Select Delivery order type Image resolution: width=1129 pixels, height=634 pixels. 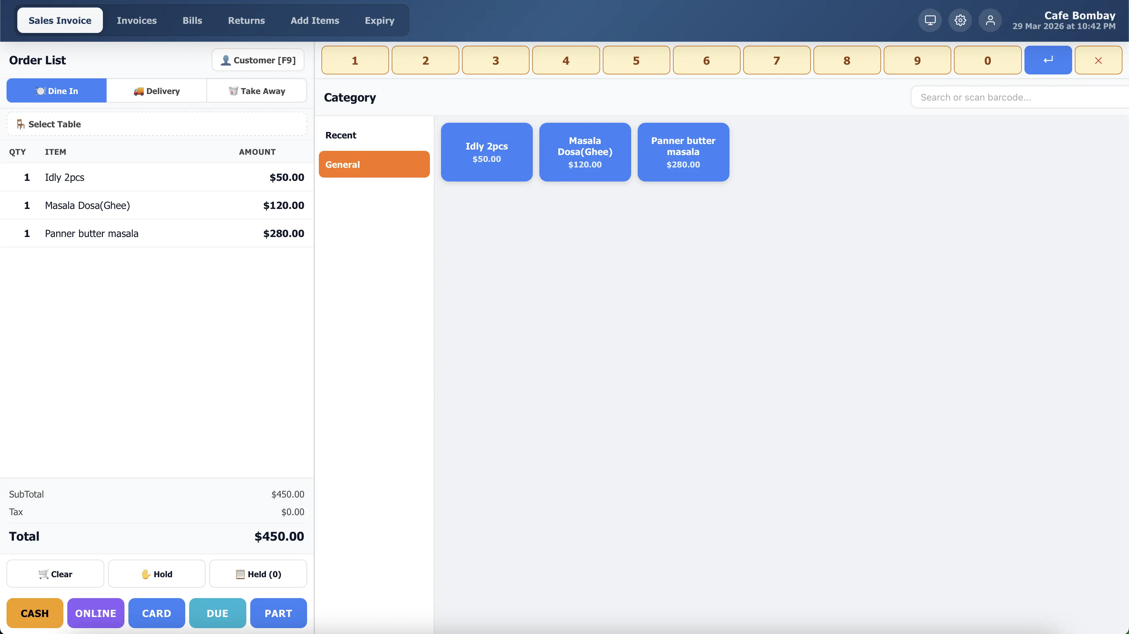(157, 91)
